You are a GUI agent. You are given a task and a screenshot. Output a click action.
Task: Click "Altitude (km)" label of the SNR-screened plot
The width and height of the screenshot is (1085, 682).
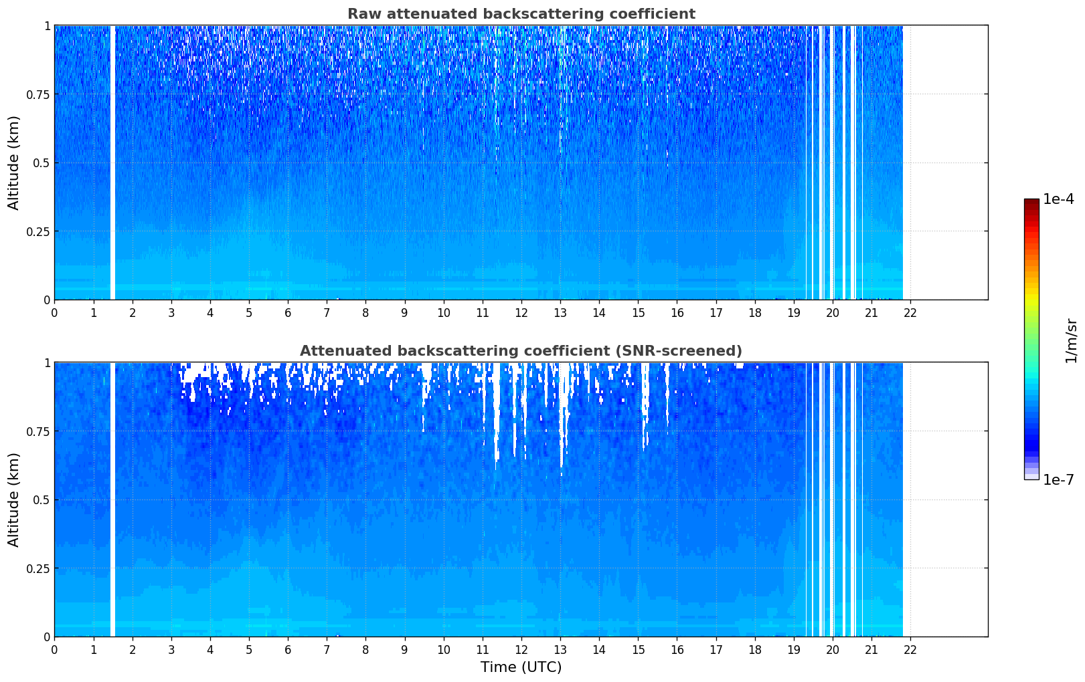(x=14, y=499)
